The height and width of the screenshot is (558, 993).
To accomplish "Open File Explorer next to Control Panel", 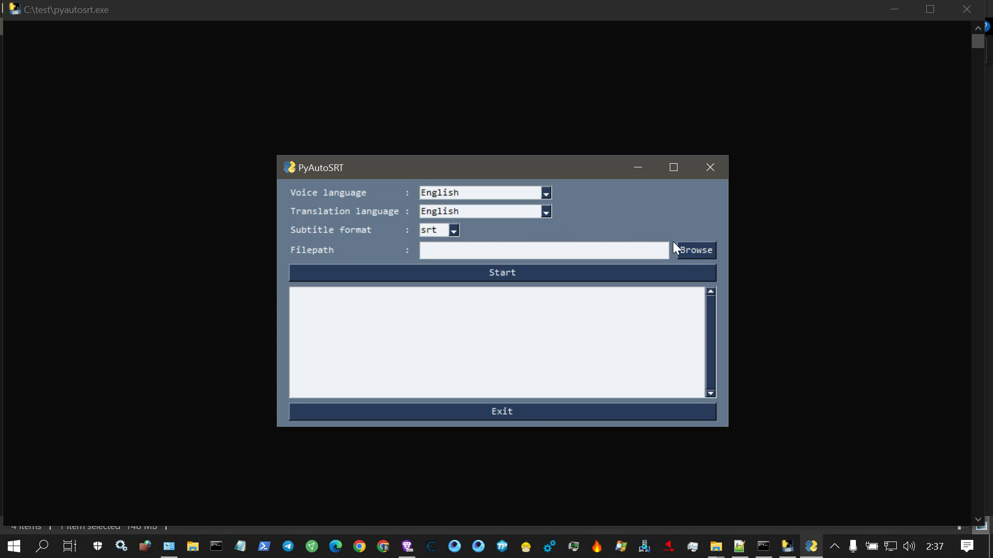I will pyautogui.click(x=192, y=546).
